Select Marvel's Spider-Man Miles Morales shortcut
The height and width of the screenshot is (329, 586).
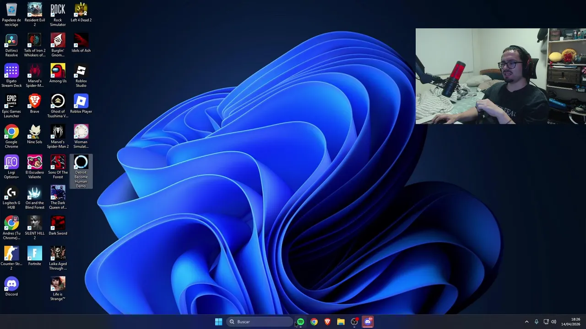click(x=35, y=75)
